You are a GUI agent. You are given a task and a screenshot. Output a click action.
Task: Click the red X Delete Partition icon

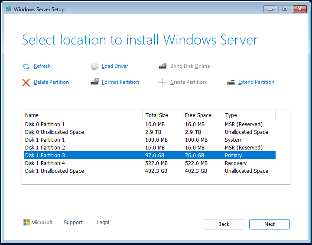coord(26,83)
